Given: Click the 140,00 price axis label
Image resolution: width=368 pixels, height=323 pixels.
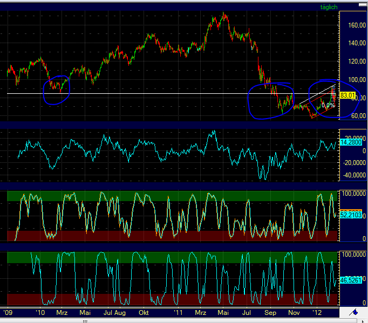Looking at the screenshot, I should (x=357, y=43).
